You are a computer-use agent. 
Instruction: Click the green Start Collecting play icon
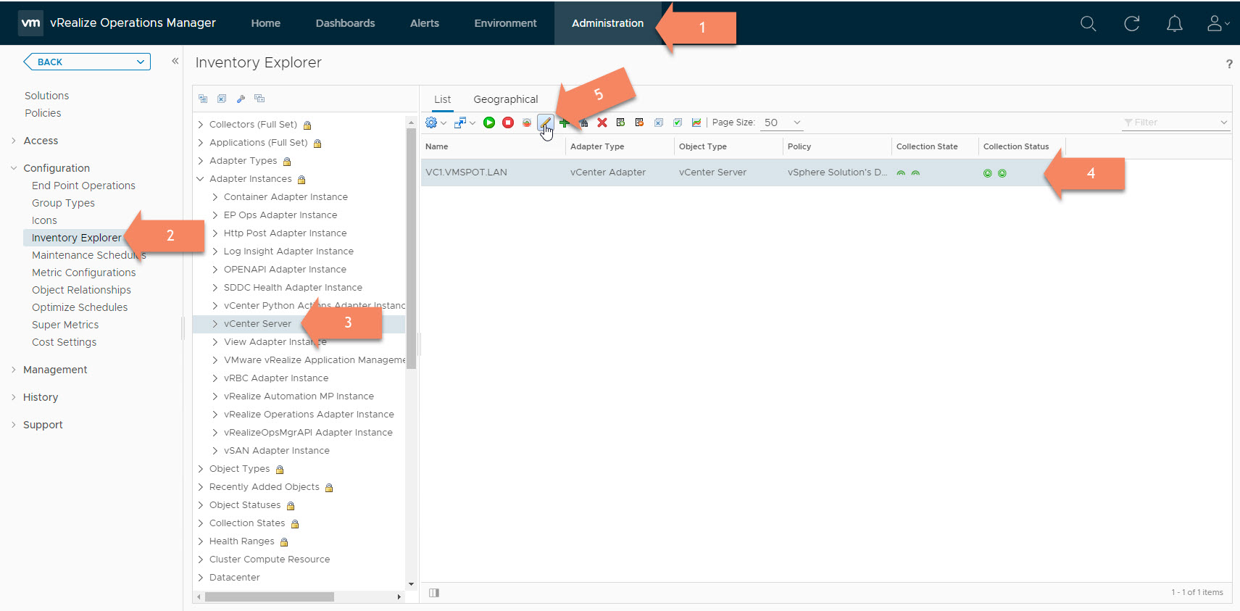[489, 122]
